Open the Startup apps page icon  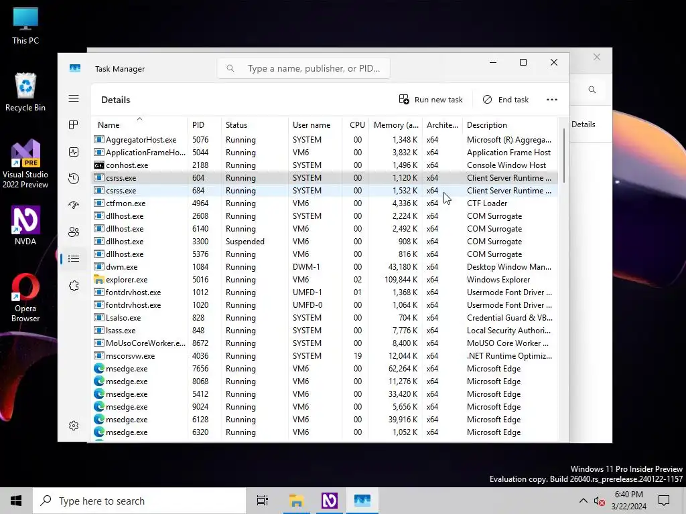point(74,205)
